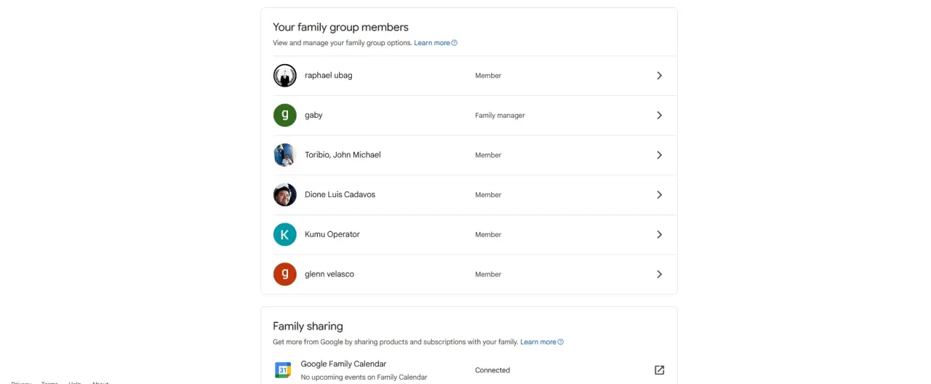This screenshot has width=931, height=384.
Task: Open raphael ubag's profile avatar
Action: point(284,76)
